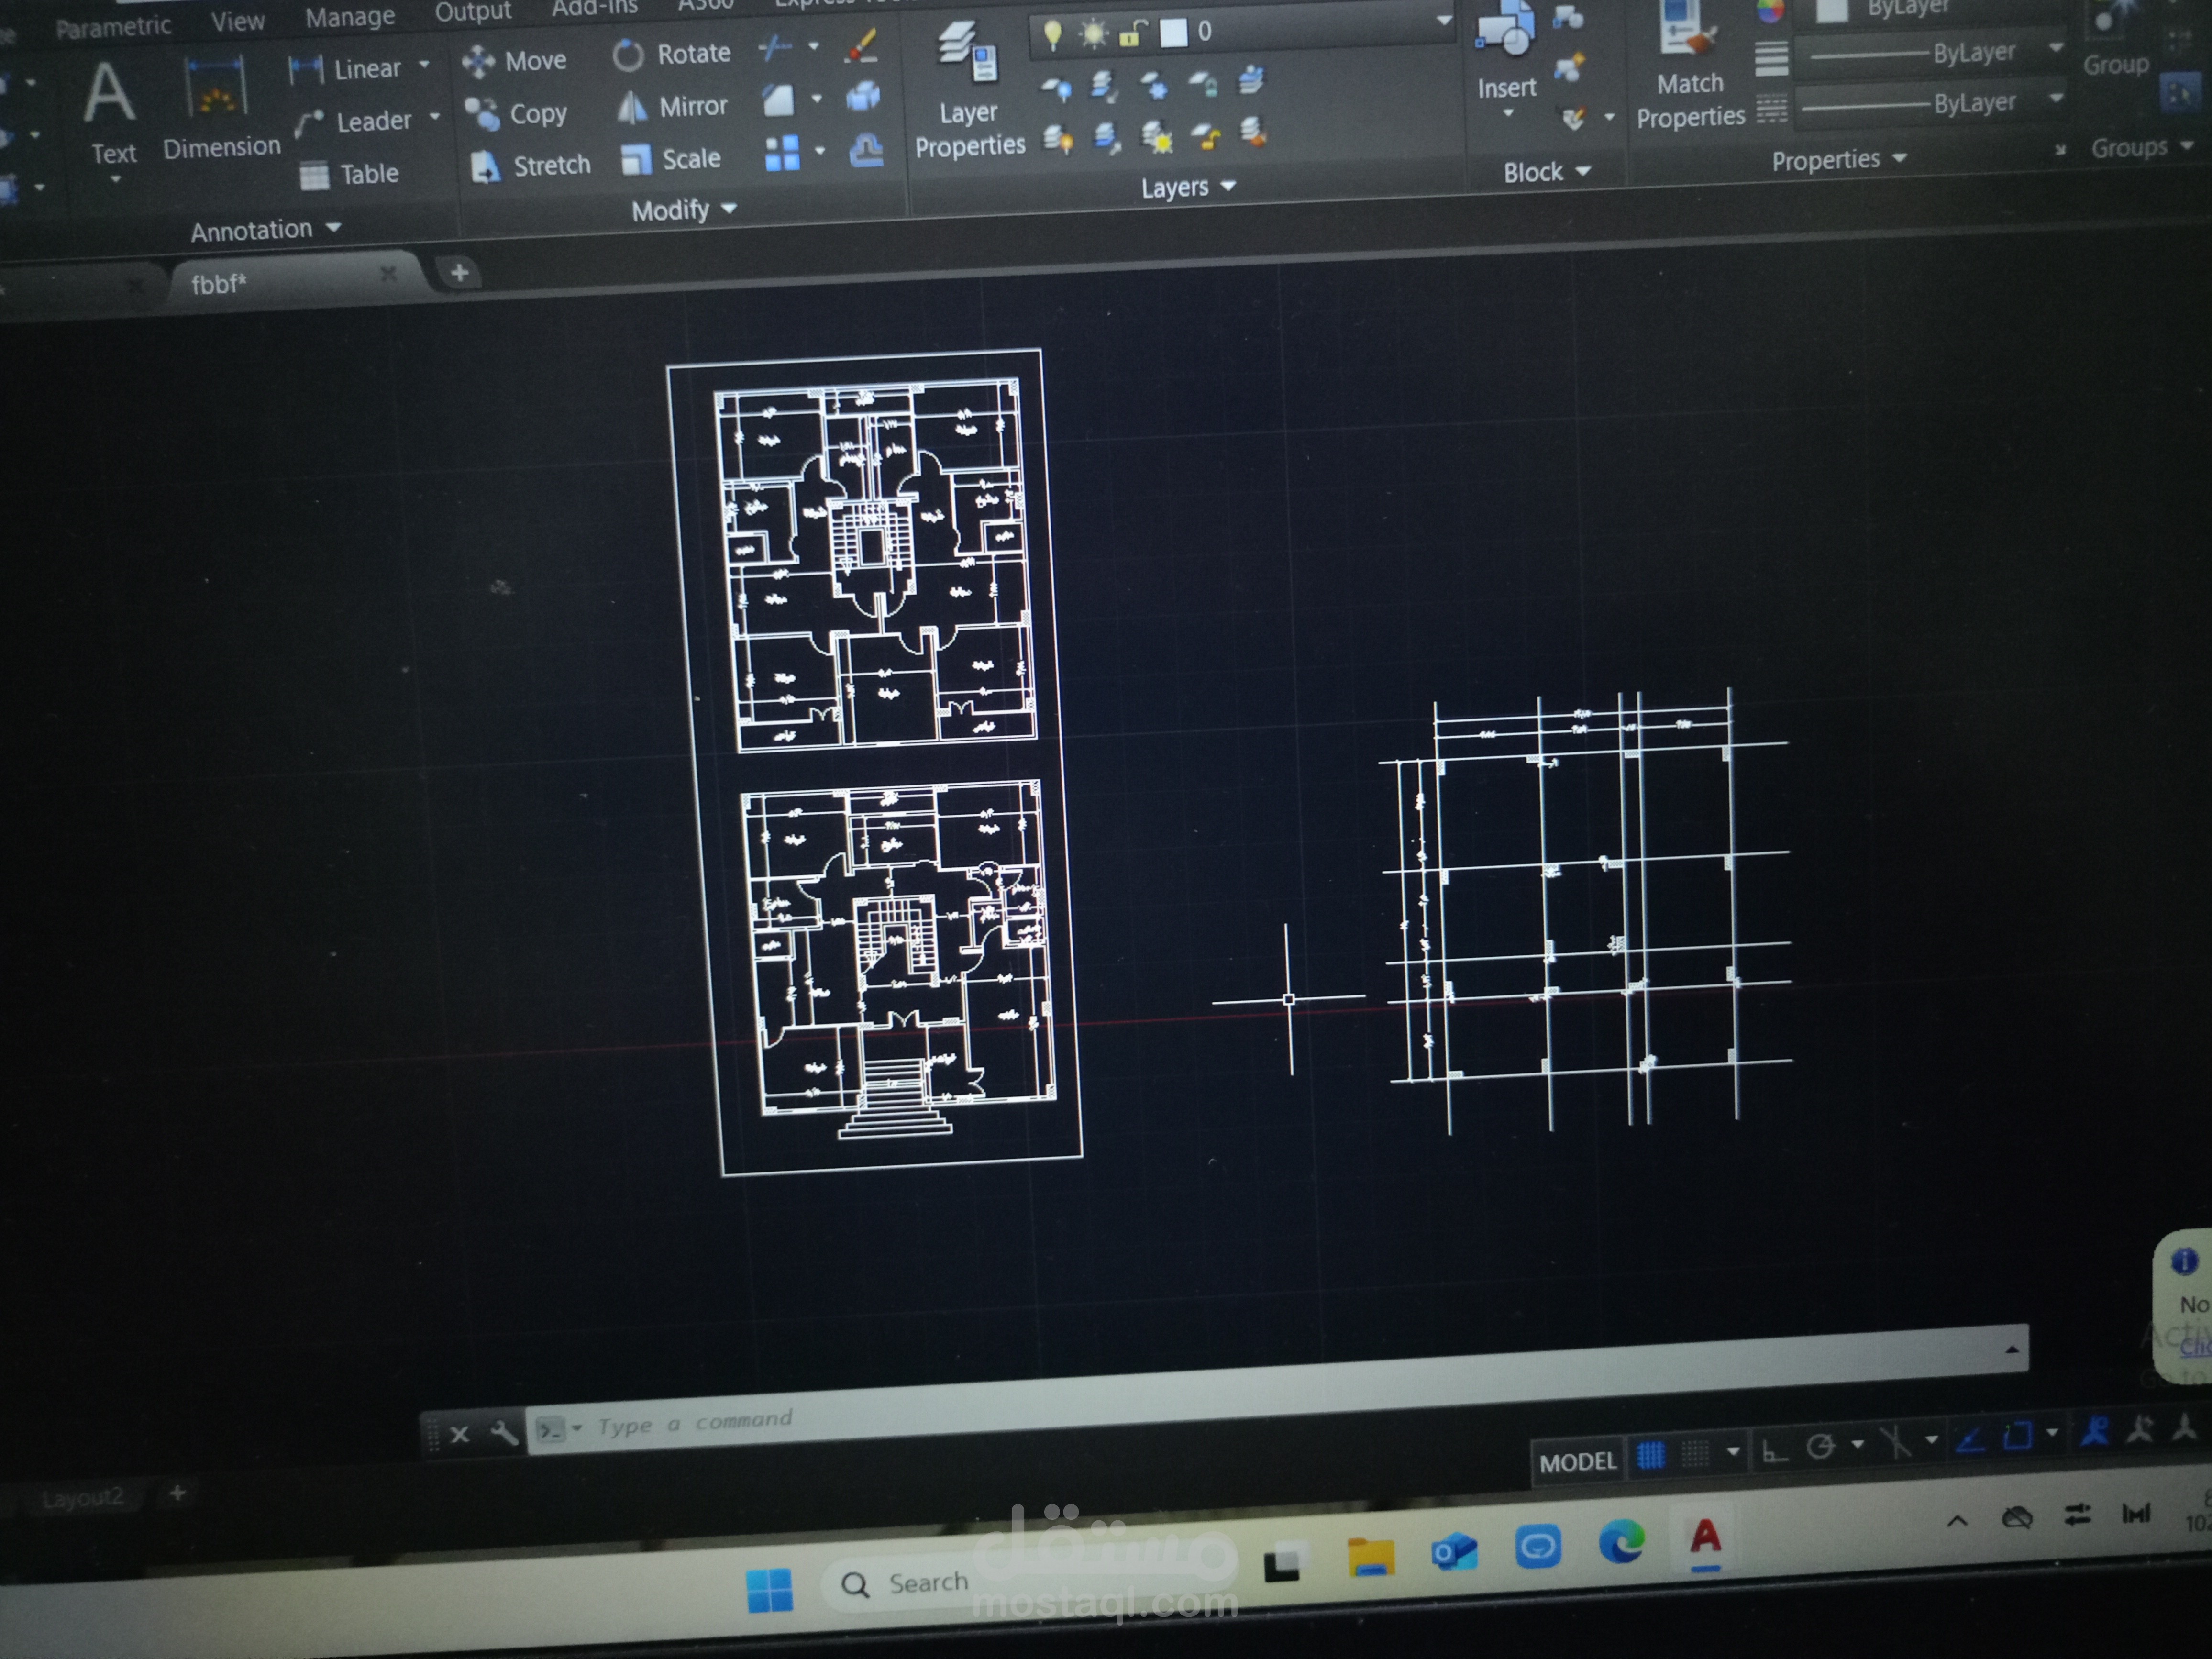Click the Fillet/Chamfer tool icon

[x=779, y=100]
